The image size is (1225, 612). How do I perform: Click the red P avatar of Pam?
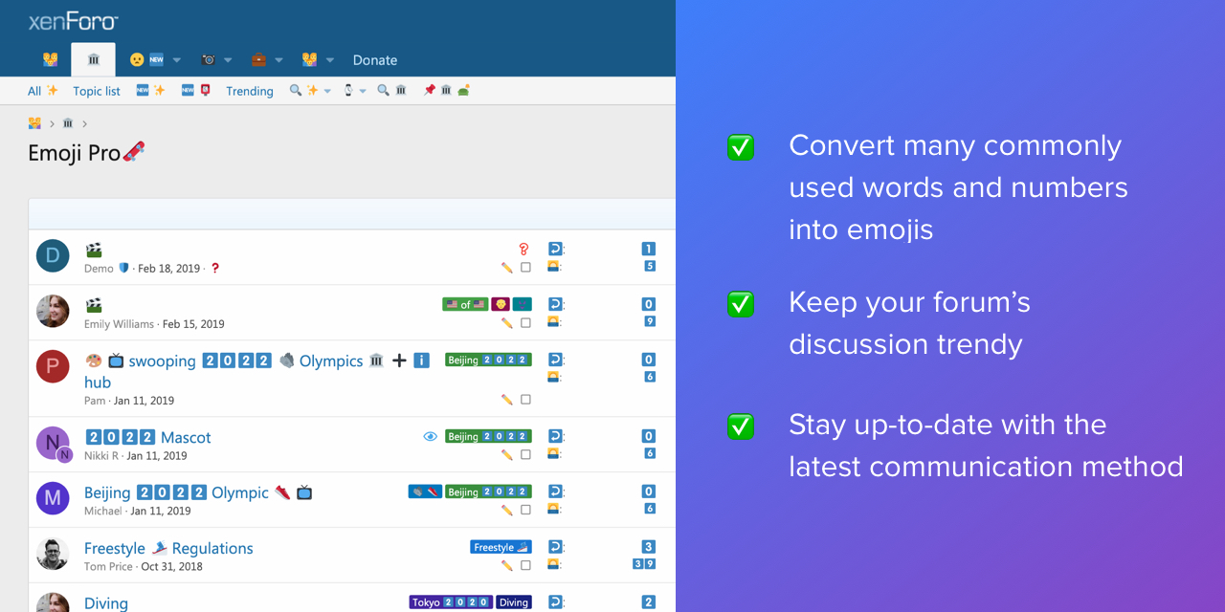(x=53, y=367)
